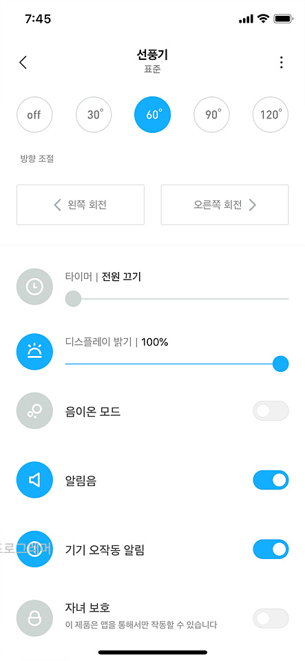Open the three-dot more options menu

282,63
